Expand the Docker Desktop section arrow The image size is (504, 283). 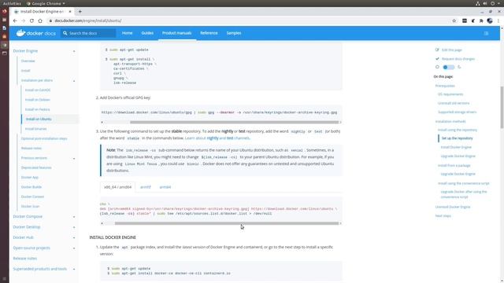[74, 227]
